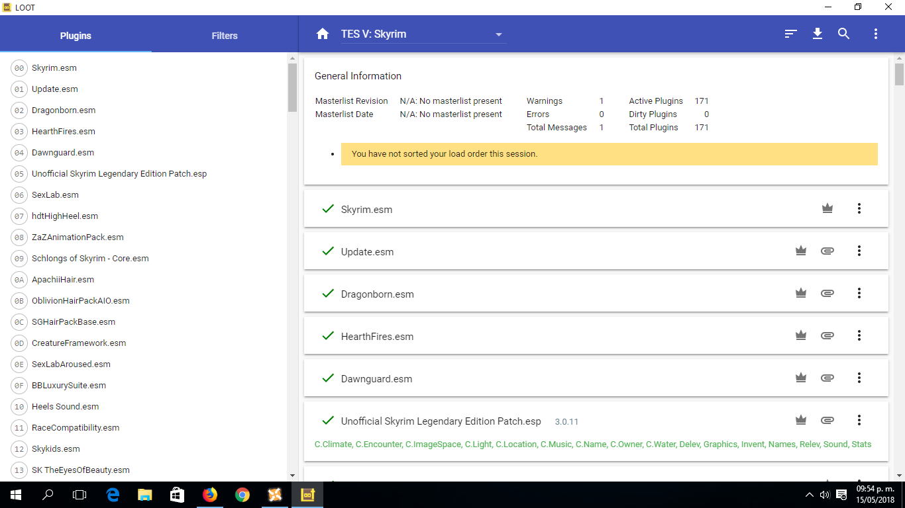This screenshot has width=905, height=508.
Task: Select ApachiiHair.esm in sidebar list
Action: point(63,280)
